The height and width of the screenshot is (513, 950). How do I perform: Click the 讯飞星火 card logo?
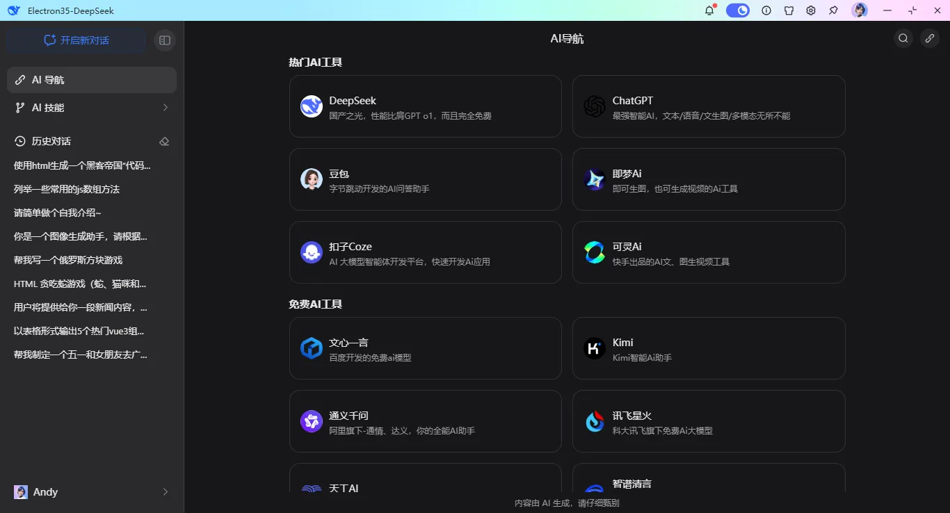(595, 421)
